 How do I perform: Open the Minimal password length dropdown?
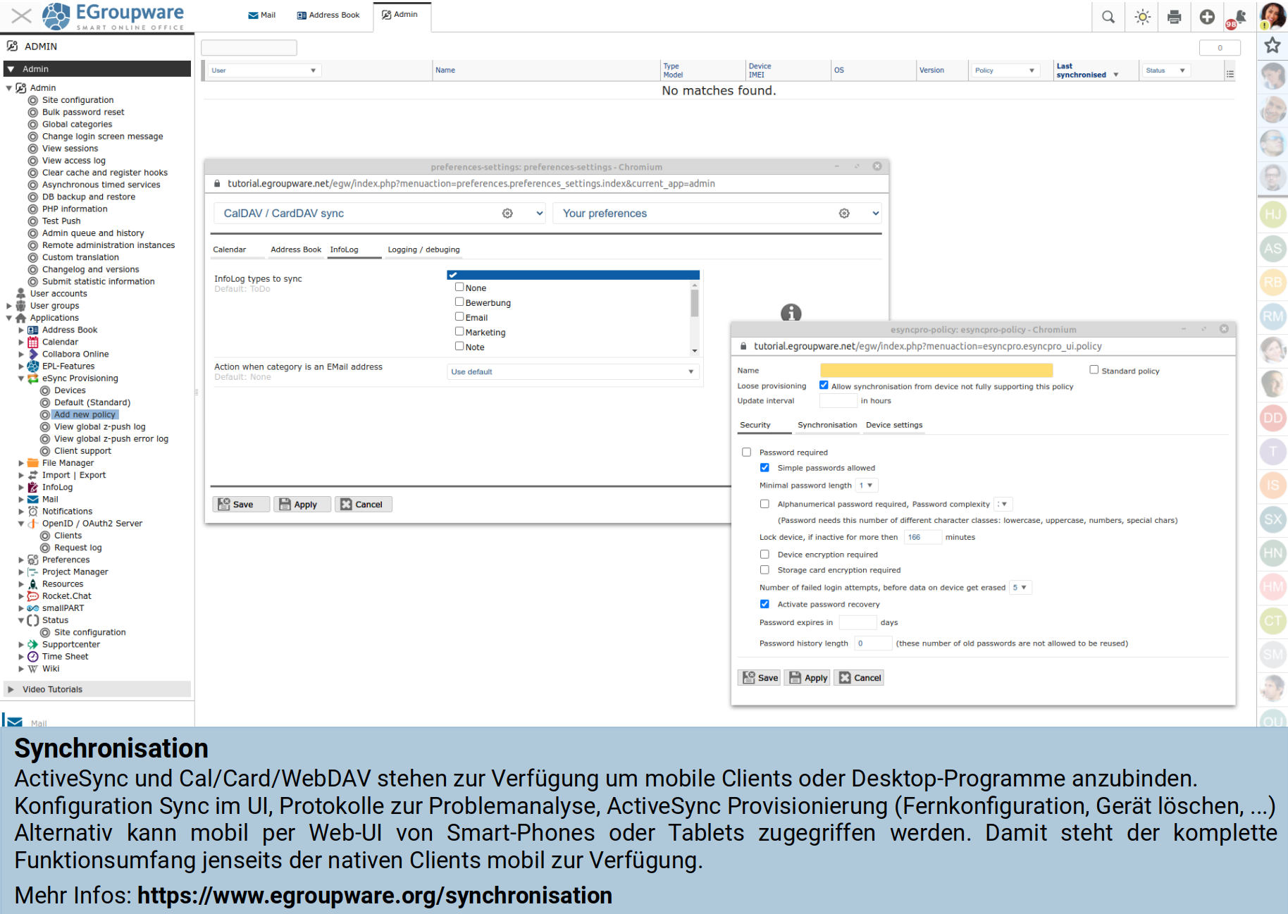866,486
